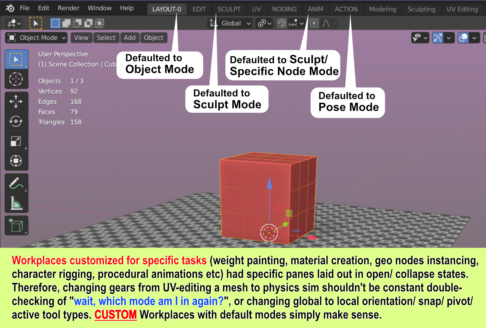Switch to the NODING workspace tab
The image size is (486, 328).
(x=284, y=9)
